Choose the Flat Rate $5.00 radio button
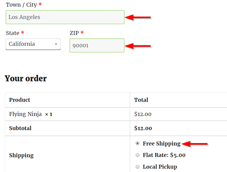This screenshot has width=227, height=172. [138, 155]
